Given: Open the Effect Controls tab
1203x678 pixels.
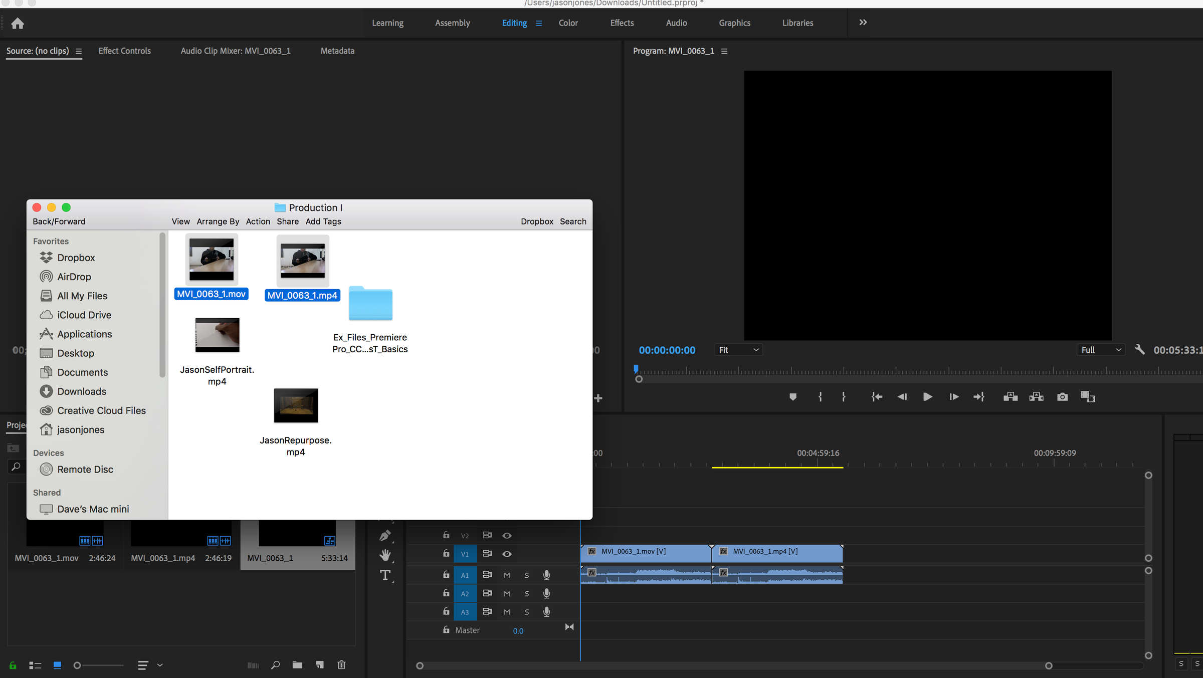Looking at the screenshot, I should point(124,51).
